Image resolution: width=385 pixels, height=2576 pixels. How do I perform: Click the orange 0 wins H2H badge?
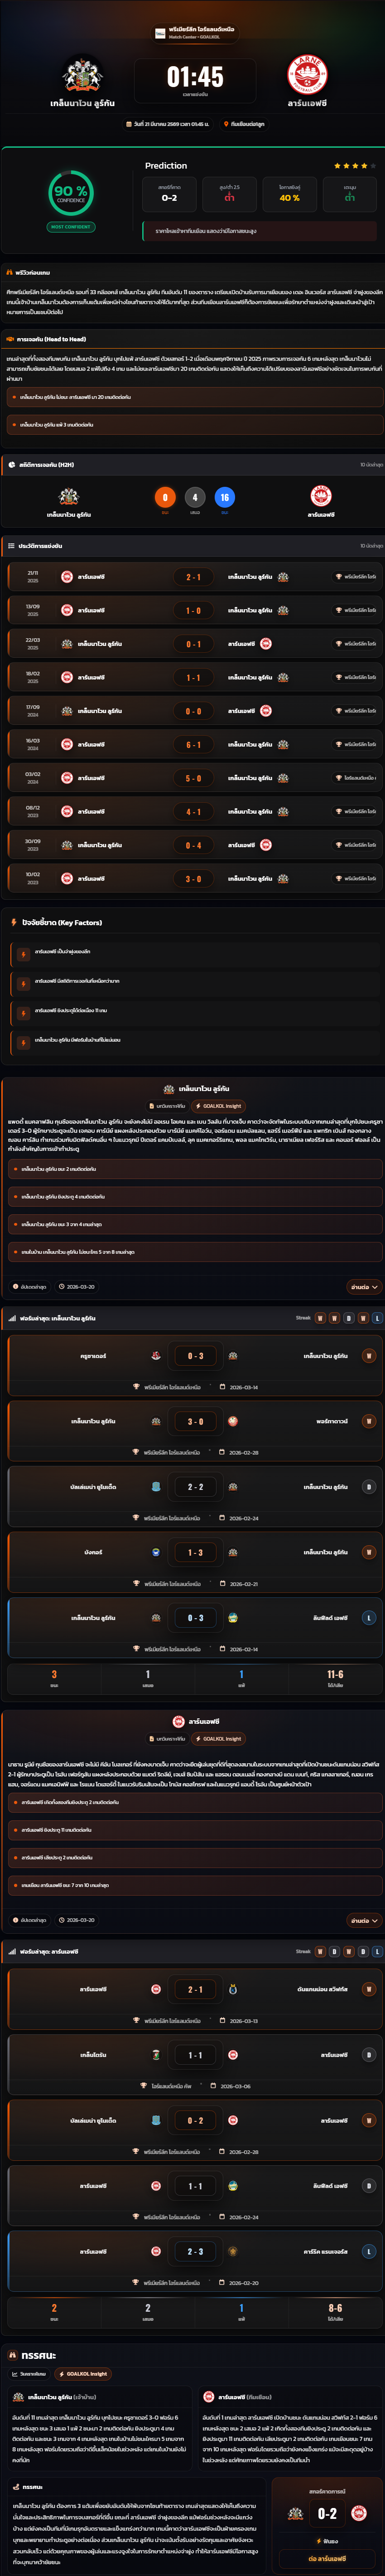coord(165,497)
